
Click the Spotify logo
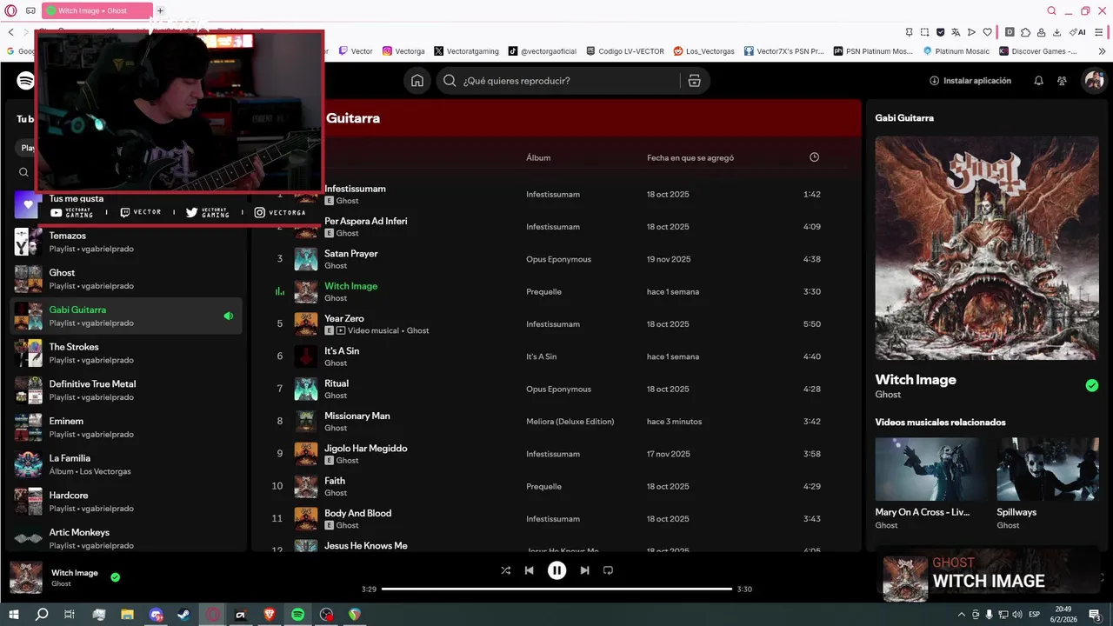tap(26, 81)
